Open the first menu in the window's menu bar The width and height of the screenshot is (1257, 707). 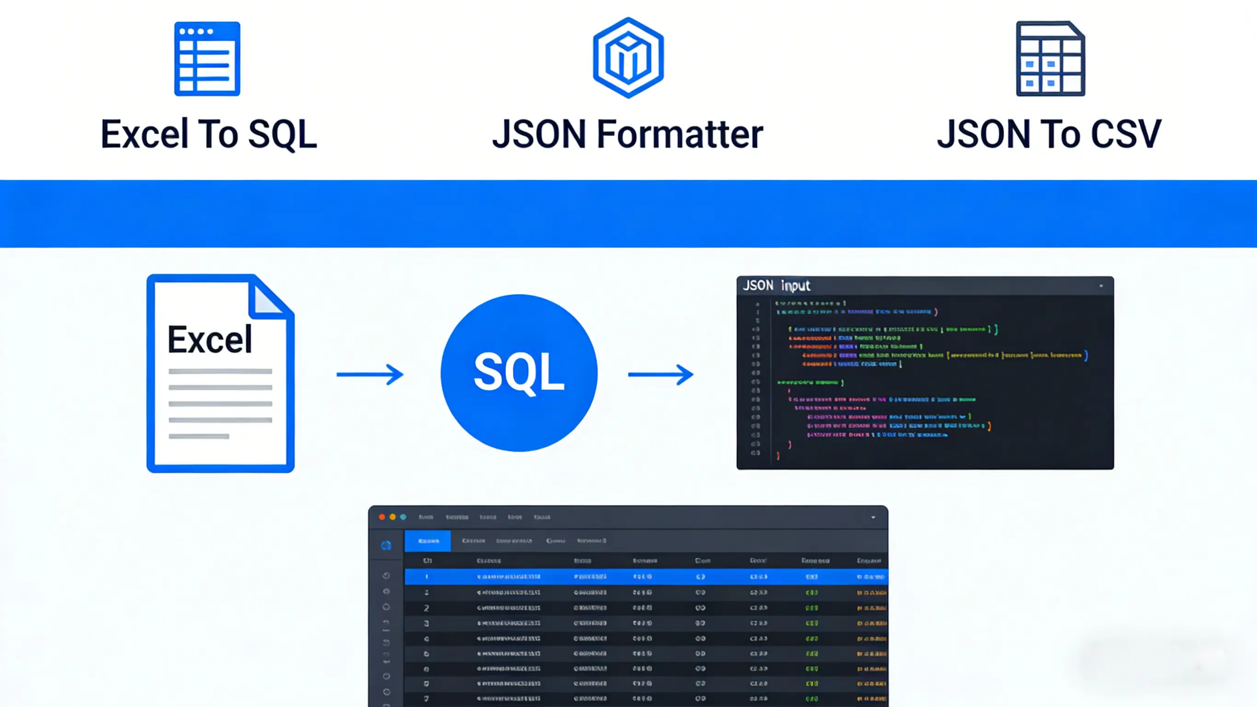pos(426,517)
